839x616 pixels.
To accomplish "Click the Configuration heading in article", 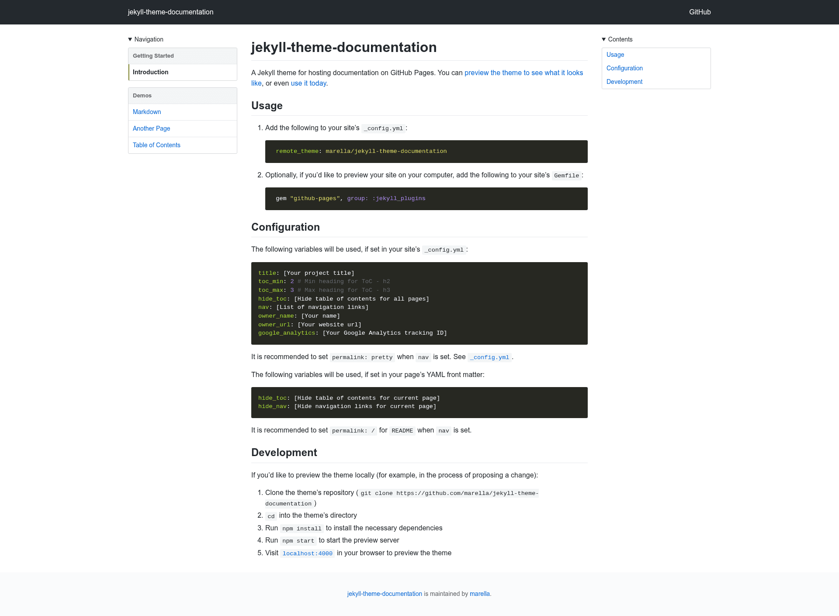I will [x=285, y=227].
